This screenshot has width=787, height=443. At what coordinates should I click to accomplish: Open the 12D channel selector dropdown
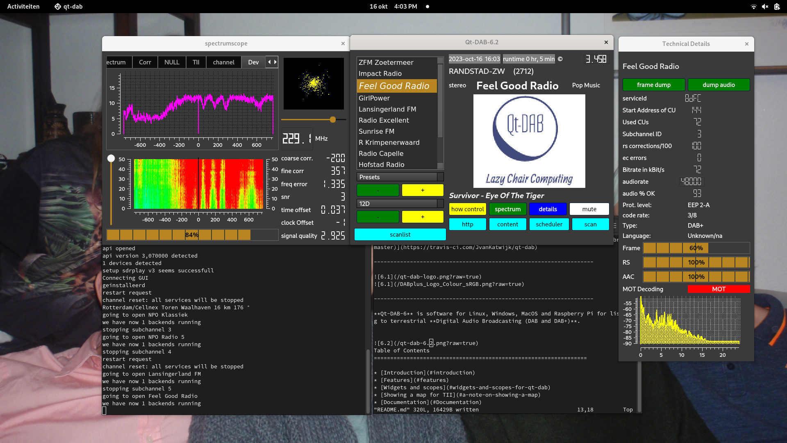(x=400, y=203)
